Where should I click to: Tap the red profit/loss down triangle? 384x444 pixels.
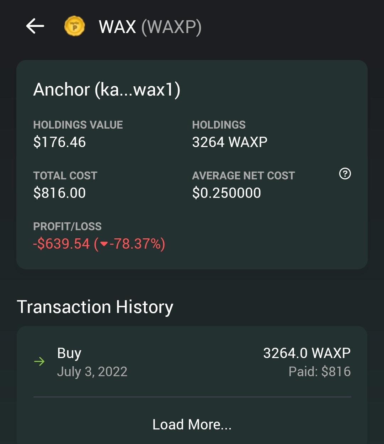click(104, 244)
